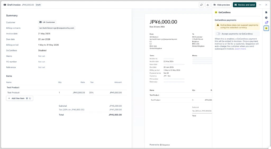Toggle Accept payments via GoCardless
Viewport: 271px width, 149px height.
(x=218, y=34)
